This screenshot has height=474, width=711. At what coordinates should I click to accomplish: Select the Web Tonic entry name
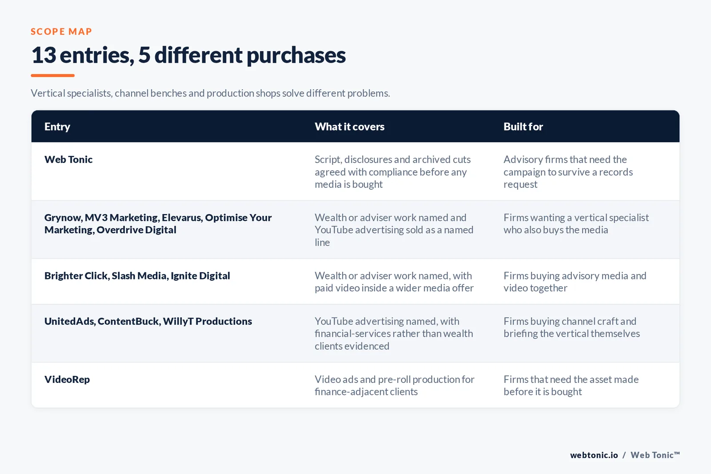68,159
